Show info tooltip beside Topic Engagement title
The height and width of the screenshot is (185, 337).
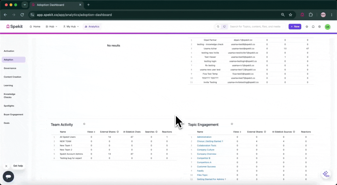point(232,124)
